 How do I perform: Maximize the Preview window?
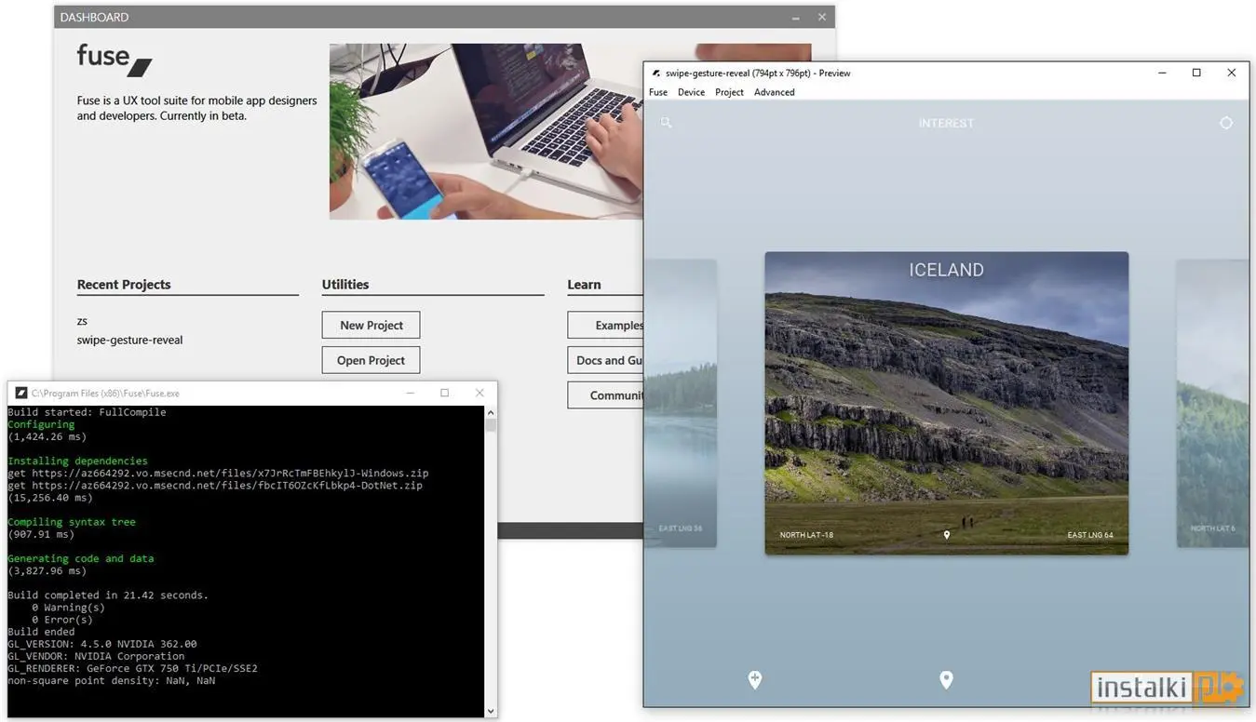point(1196,73)
